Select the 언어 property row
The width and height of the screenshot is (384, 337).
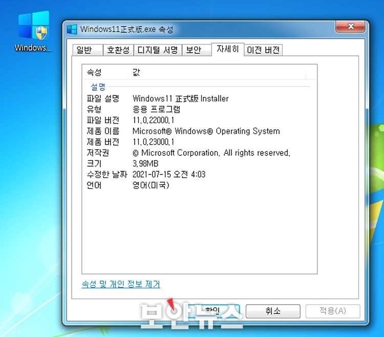[x=199, y=185]
